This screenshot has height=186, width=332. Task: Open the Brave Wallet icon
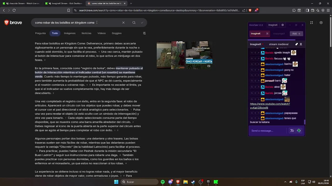click(313, 10)
